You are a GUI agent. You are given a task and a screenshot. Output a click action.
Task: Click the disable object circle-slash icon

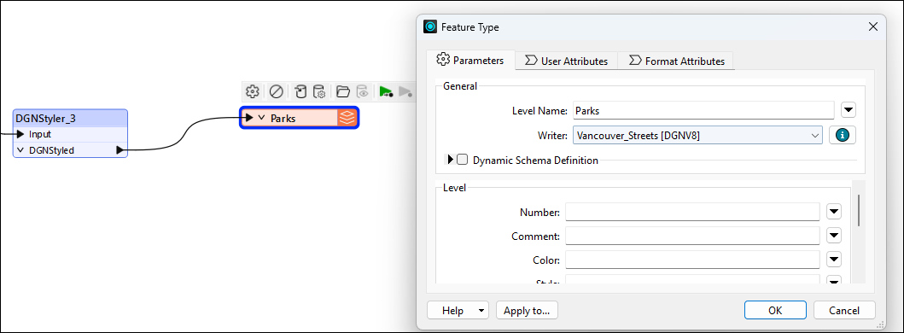pos(277,91)
